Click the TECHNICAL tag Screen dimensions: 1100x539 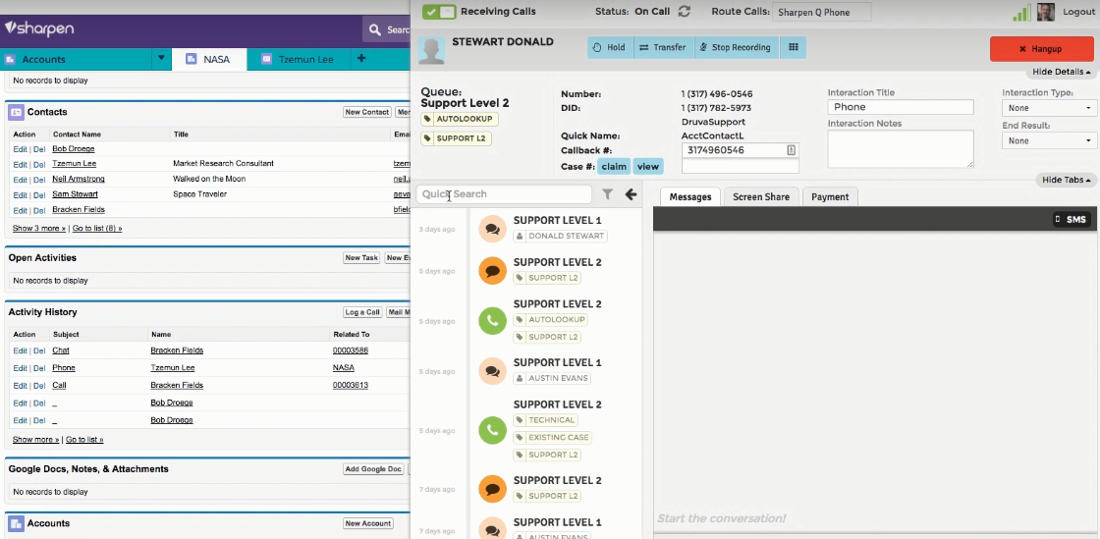click(546, 420)
